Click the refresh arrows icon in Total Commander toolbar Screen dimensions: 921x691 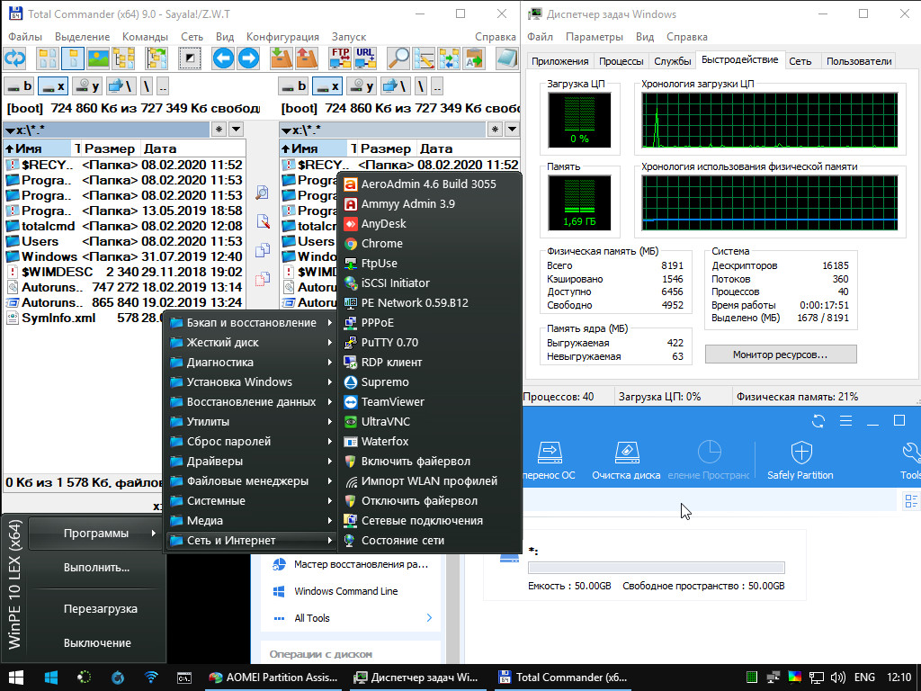[14, 58]
